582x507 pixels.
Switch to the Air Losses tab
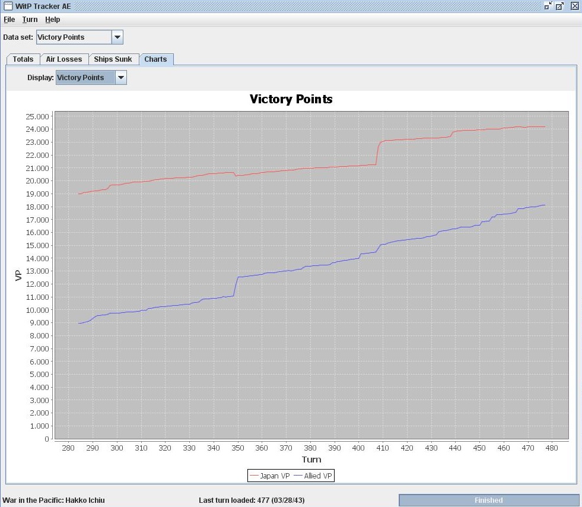point(64,59)
